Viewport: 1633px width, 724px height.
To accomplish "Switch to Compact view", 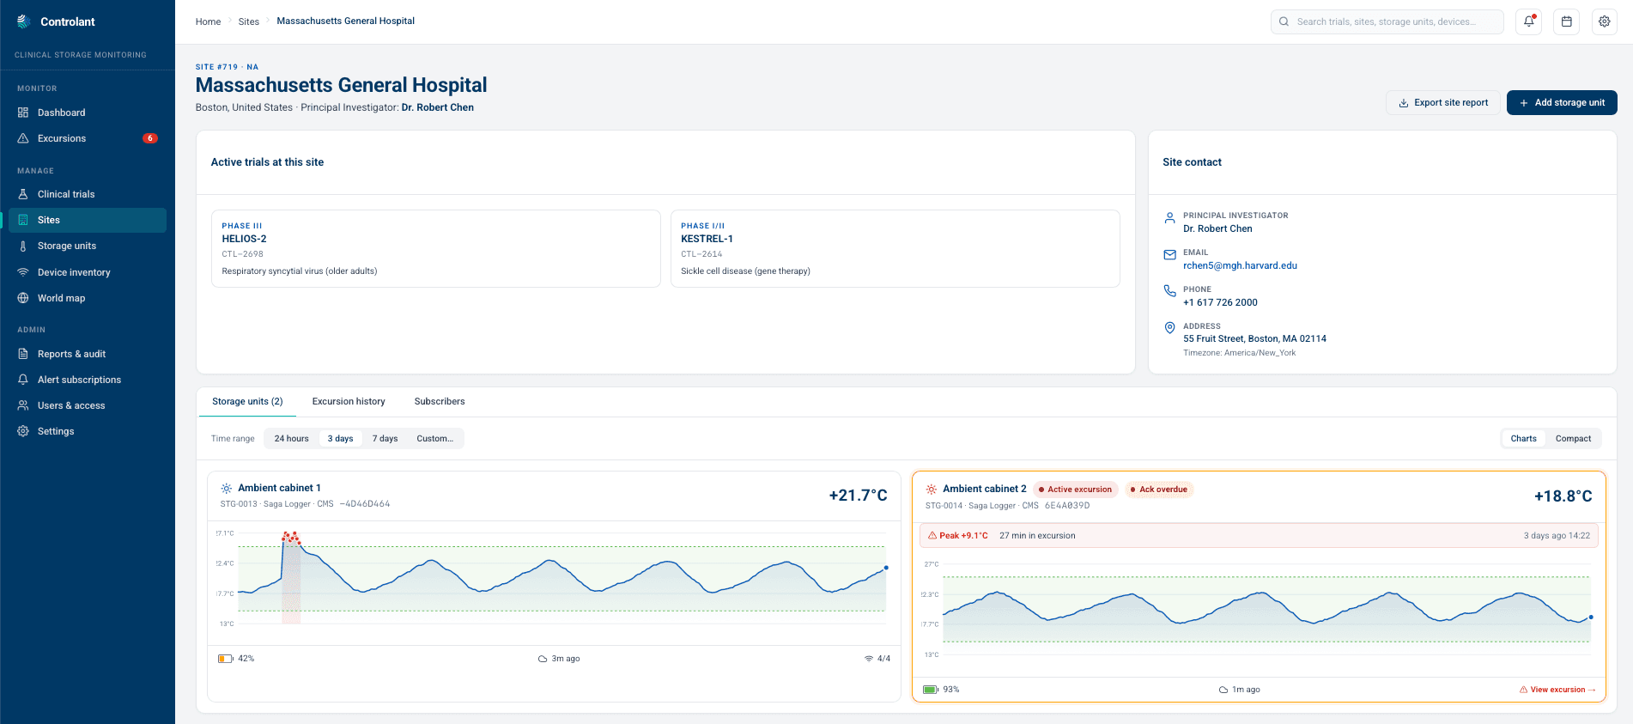I will tap(1573, 439).
